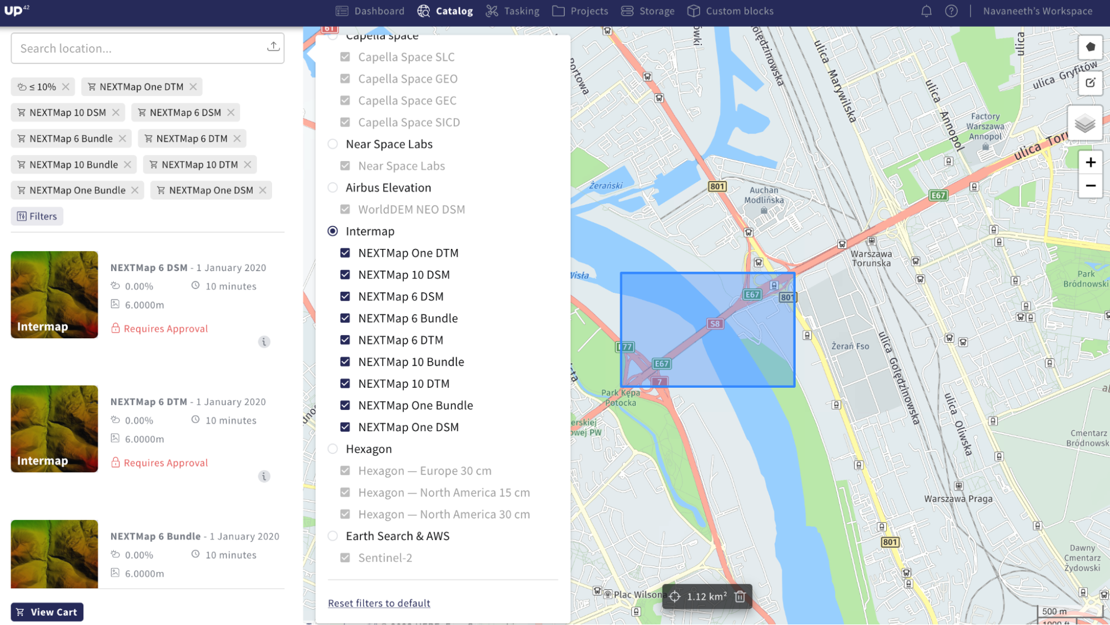Uncheck the NEXTMap 6 Bundle checkbox
Image resolution: width=1110 pixels, height=625 pixels.
tap(345, 318)
